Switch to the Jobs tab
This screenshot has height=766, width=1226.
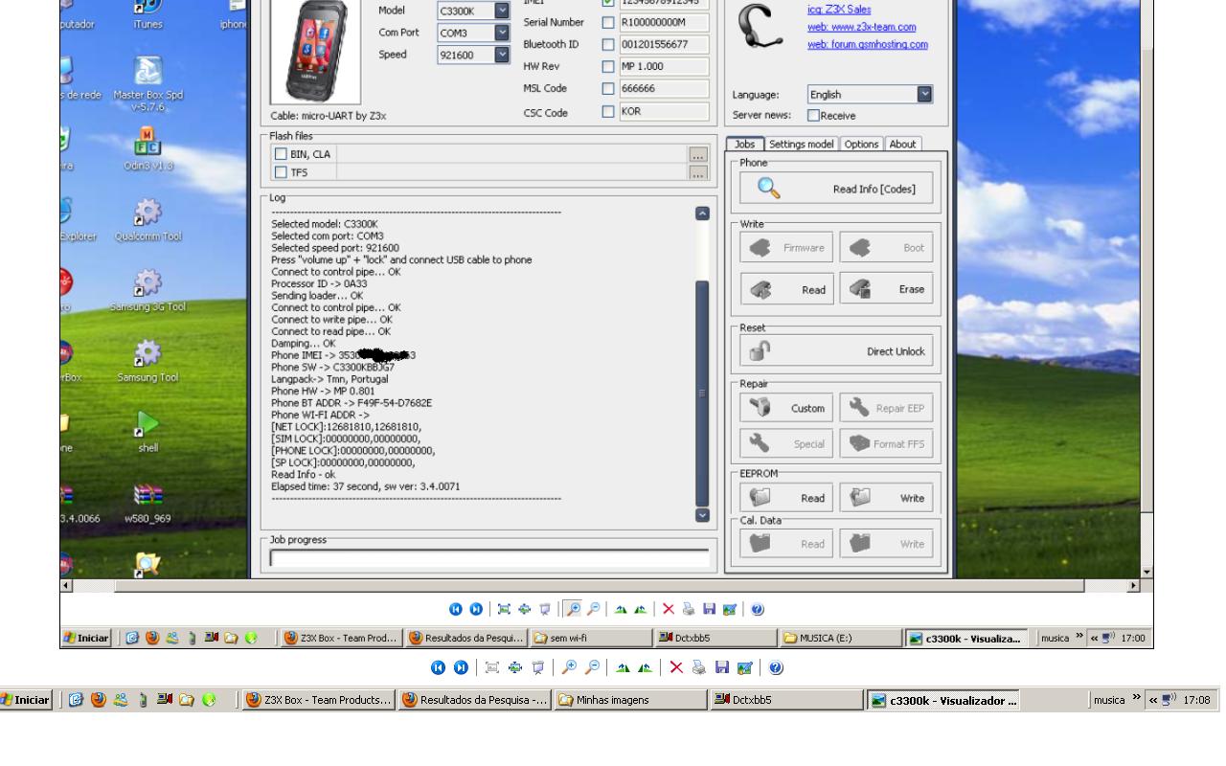[744, 144]
